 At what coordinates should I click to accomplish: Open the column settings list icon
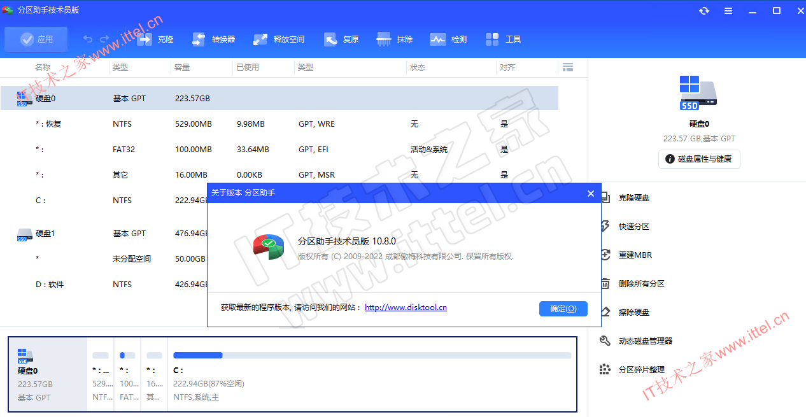click(568, 67)
